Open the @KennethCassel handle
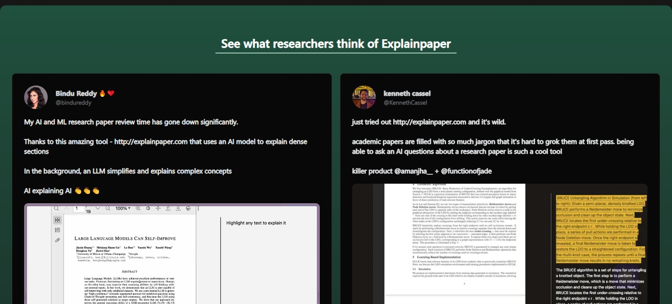Image resolution: width=672 pixels, height=304 pixels. 405,103
